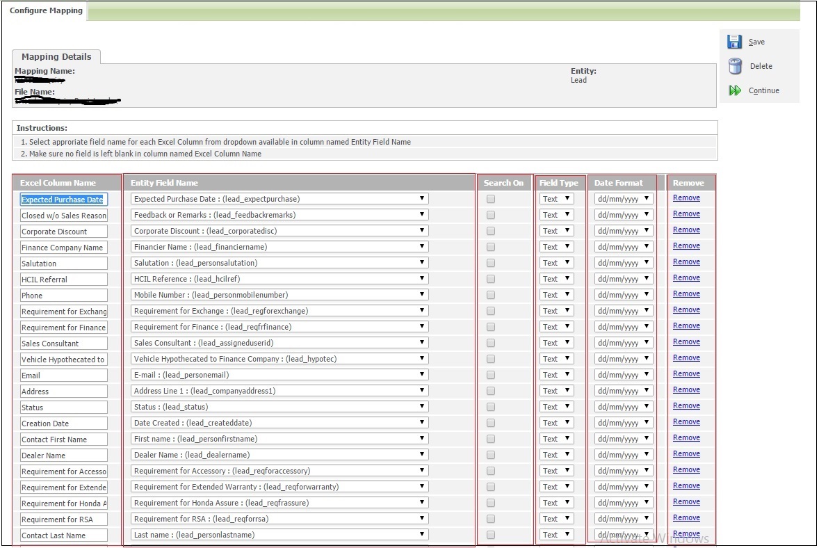819x548 pixels.
Task: Remove the Creation Date mapping row
Action: [686, 421]
